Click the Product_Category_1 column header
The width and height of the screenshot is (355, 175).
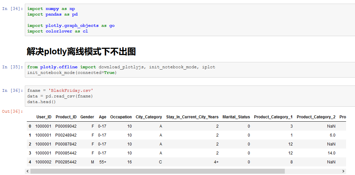point(273,117)
